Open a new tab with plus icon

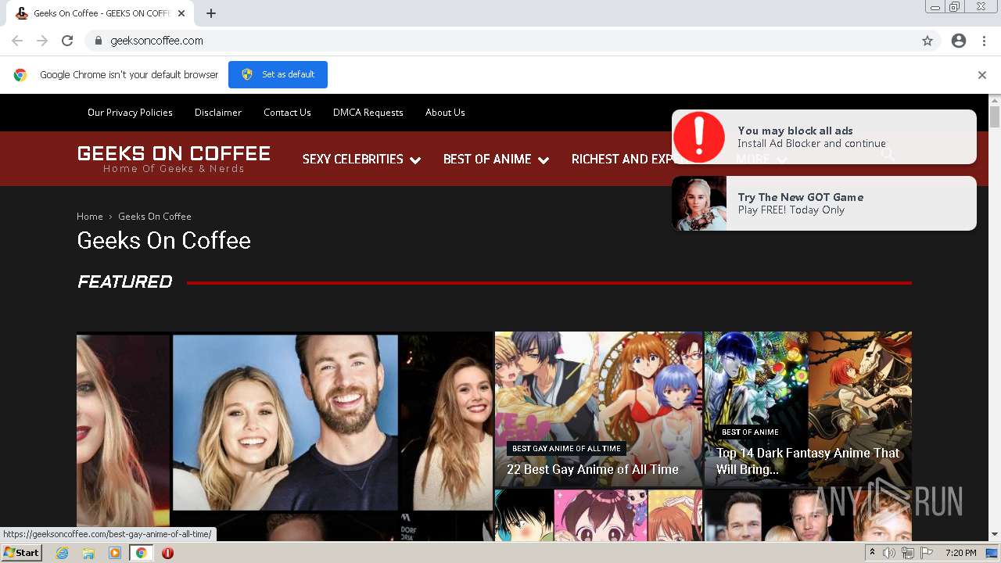click(211, 13)
